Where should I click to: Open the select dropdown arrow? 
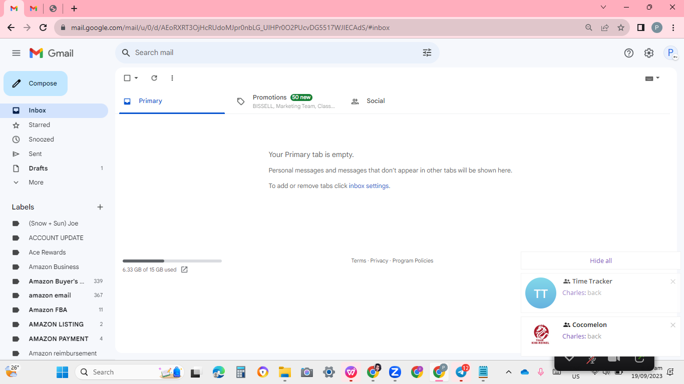point(136,78)
